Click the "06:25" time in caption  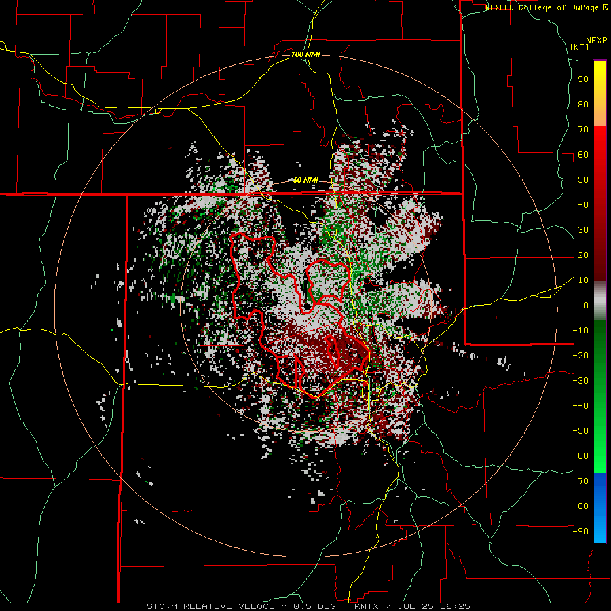click(455, 606)
